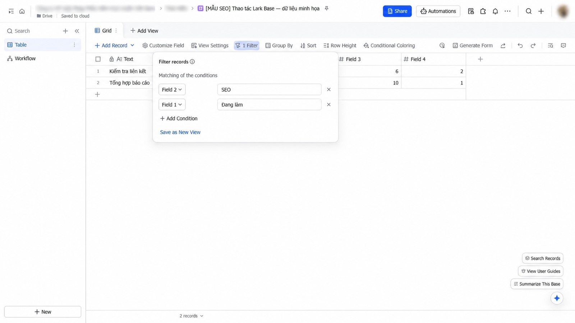Click the Đang làm filter value field
The height and width of the screenshot is (323, 575).
pos(269,104)
